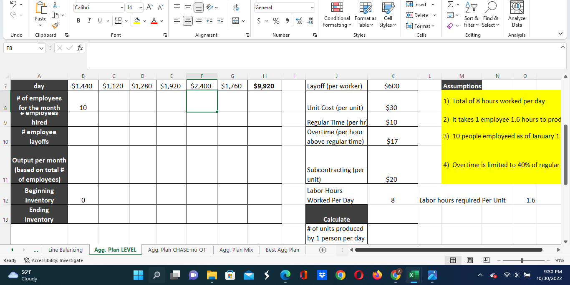The height and width of the screenshot is (285, 570).
Task: Click Accessibility: Investigate in status bar
Action: click(x=54, y=260)
